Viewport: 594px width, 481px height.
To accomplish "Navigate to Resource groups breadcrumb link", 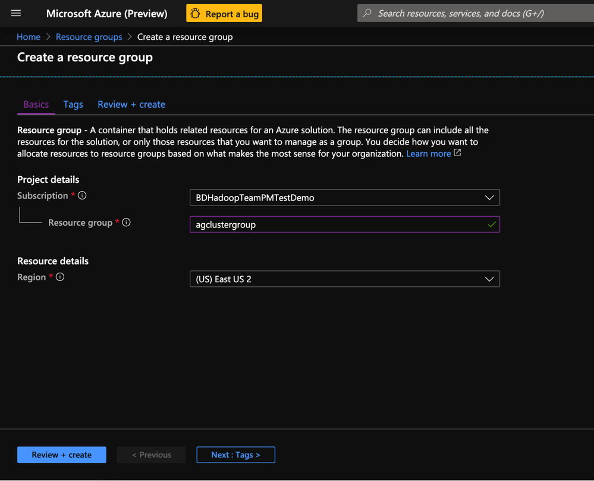I will 89,37.
